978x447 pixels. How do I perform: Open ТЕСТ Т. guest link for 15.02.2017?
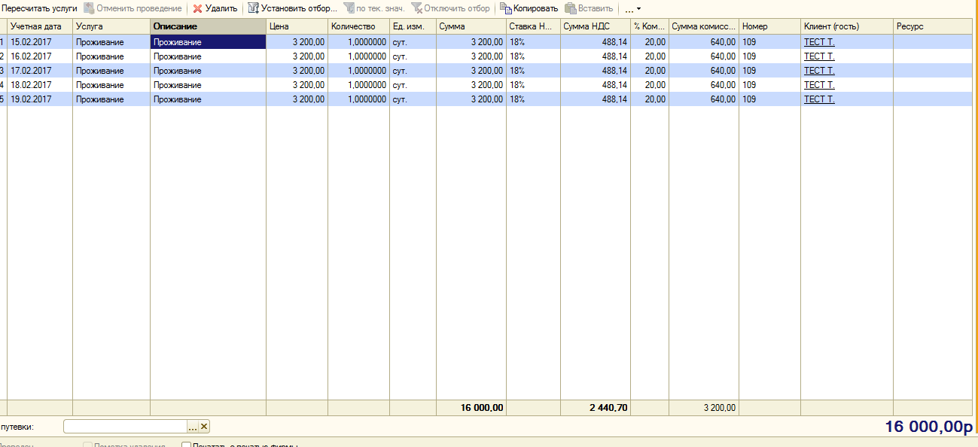[x=819, y=42]
